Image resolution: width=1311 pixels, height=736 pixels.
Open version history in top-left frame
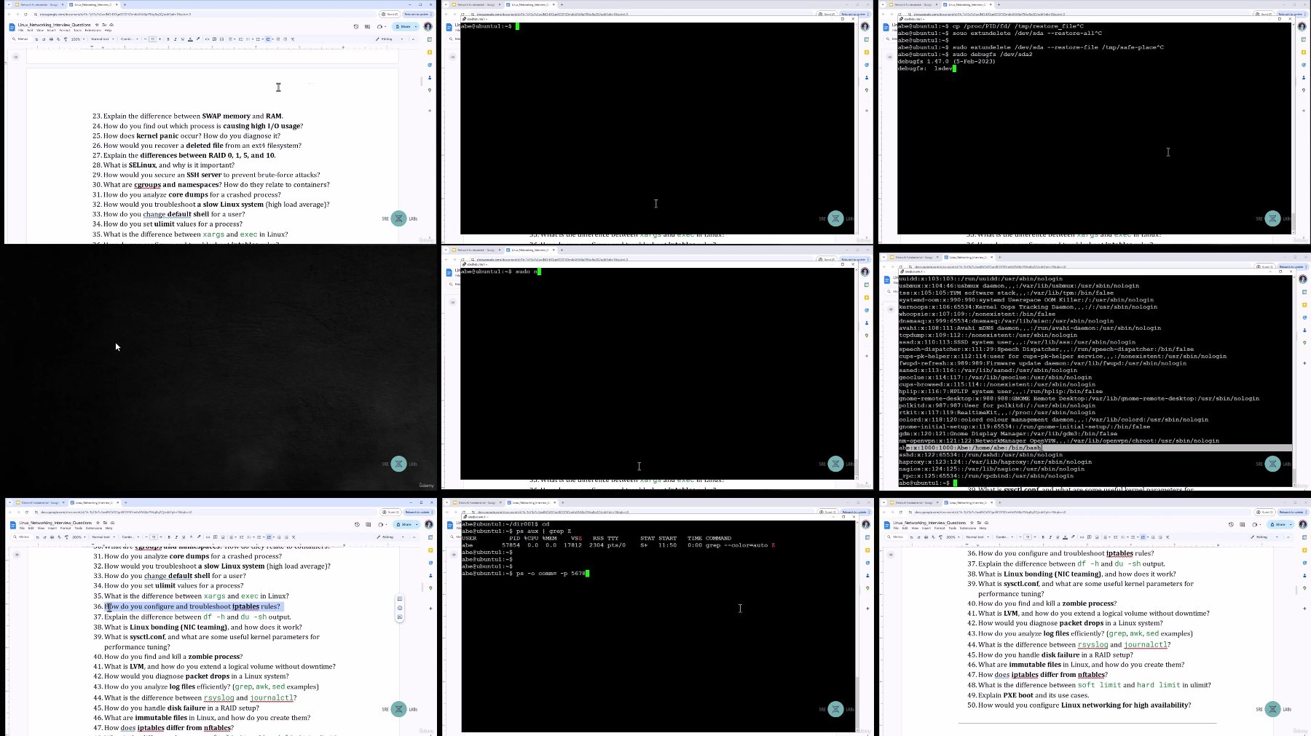click(356, 27)
